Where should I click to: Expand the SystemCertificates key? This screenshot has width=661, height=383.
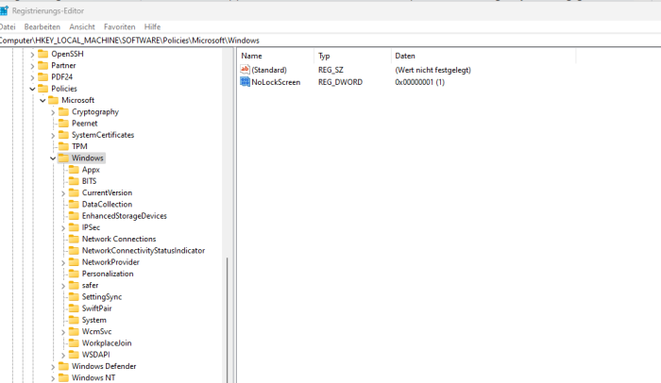pyautogui.click(x=53, y=135)
